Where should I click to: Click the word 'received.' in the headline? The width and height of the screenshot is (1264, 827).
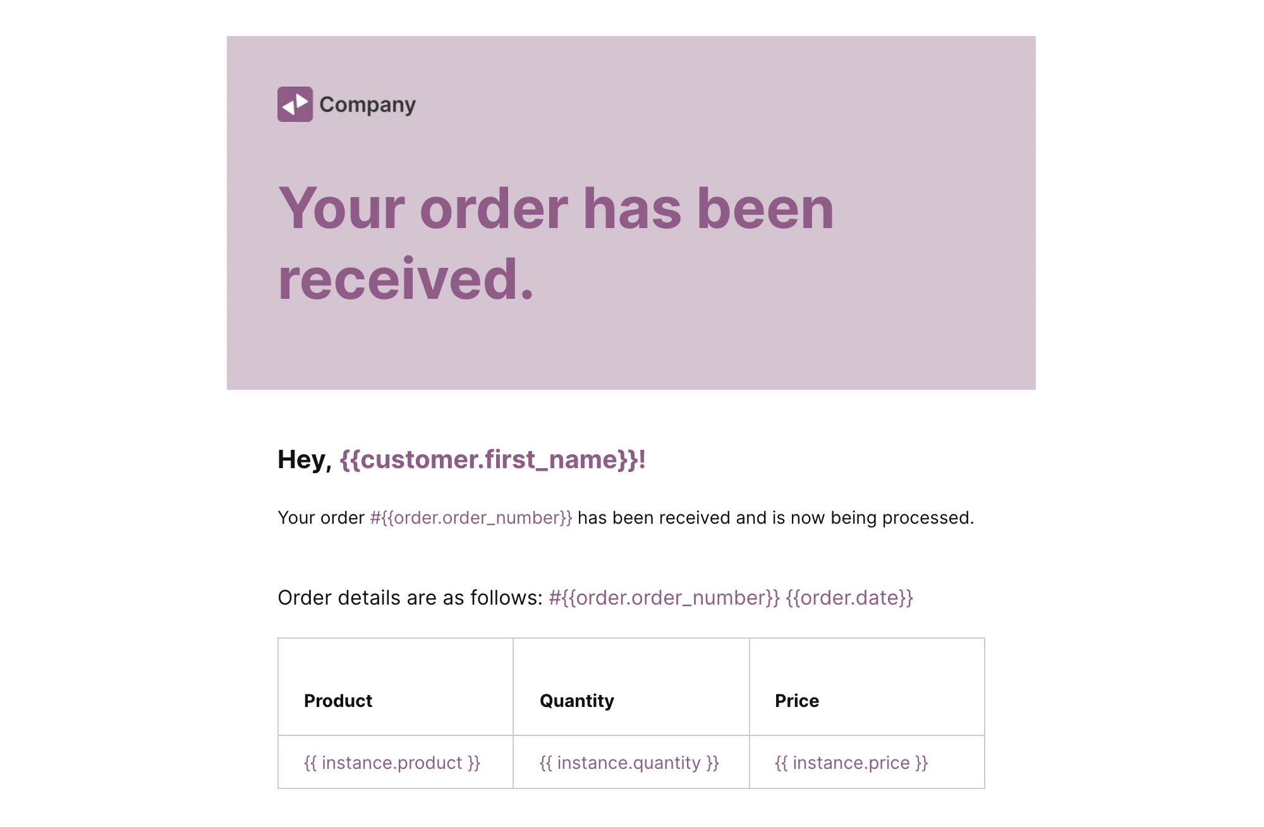(406, 279)
